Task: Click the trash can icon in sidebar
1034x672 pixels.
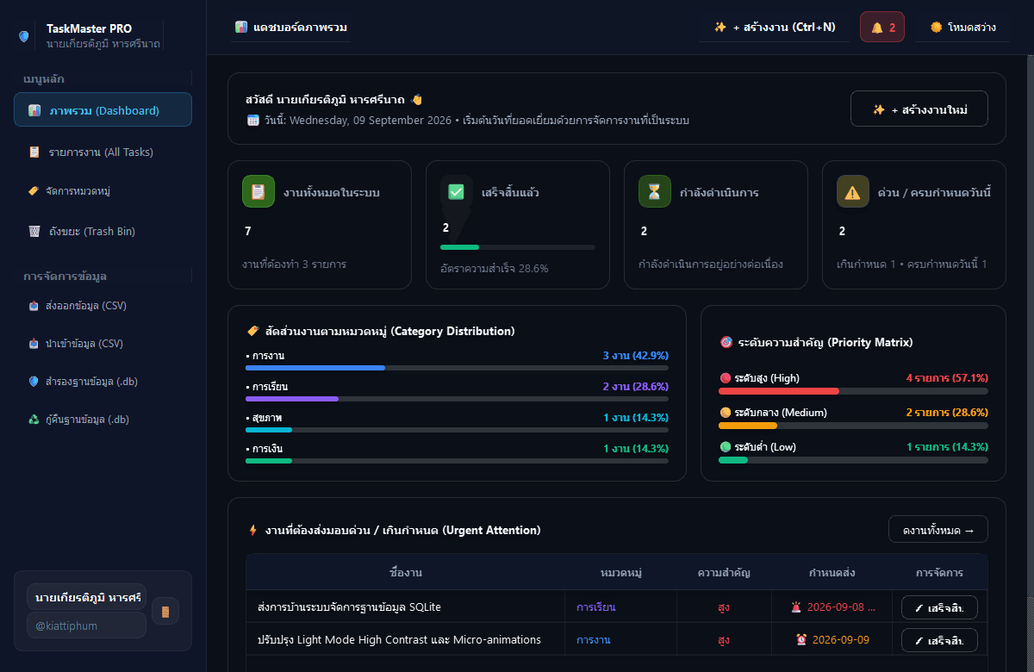Action: pos(34,232)
